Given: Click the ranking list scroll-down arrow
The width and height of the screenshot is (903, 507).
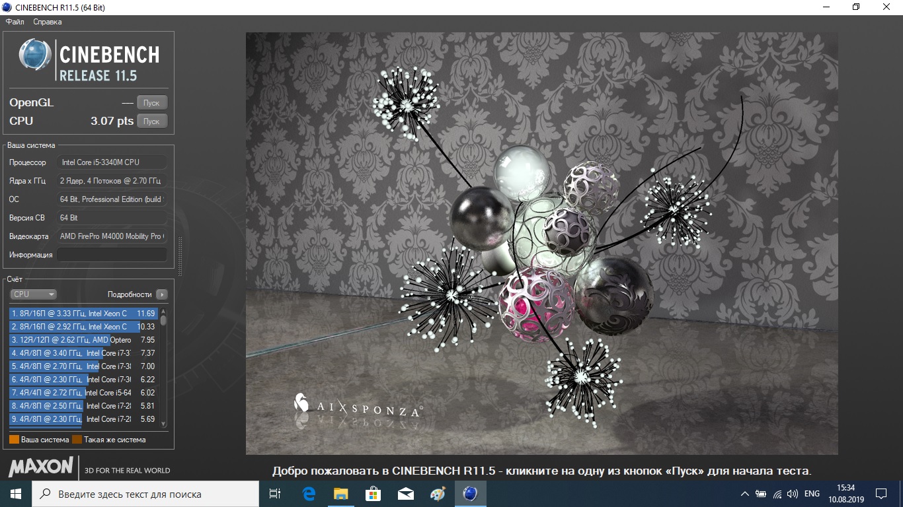Looking at the screenshot, I should pos(163,424).
